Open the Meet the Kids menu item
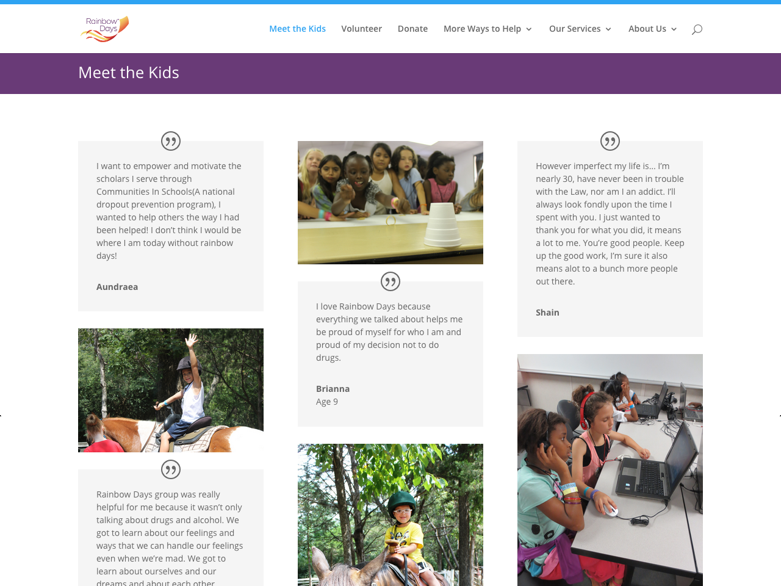This screenshot has width=781, height=586. coord(297,29)
